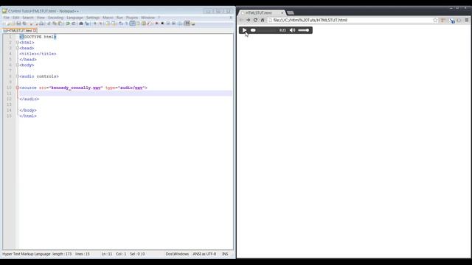
Task: Click the title tag code line
Action: point(38,54)
